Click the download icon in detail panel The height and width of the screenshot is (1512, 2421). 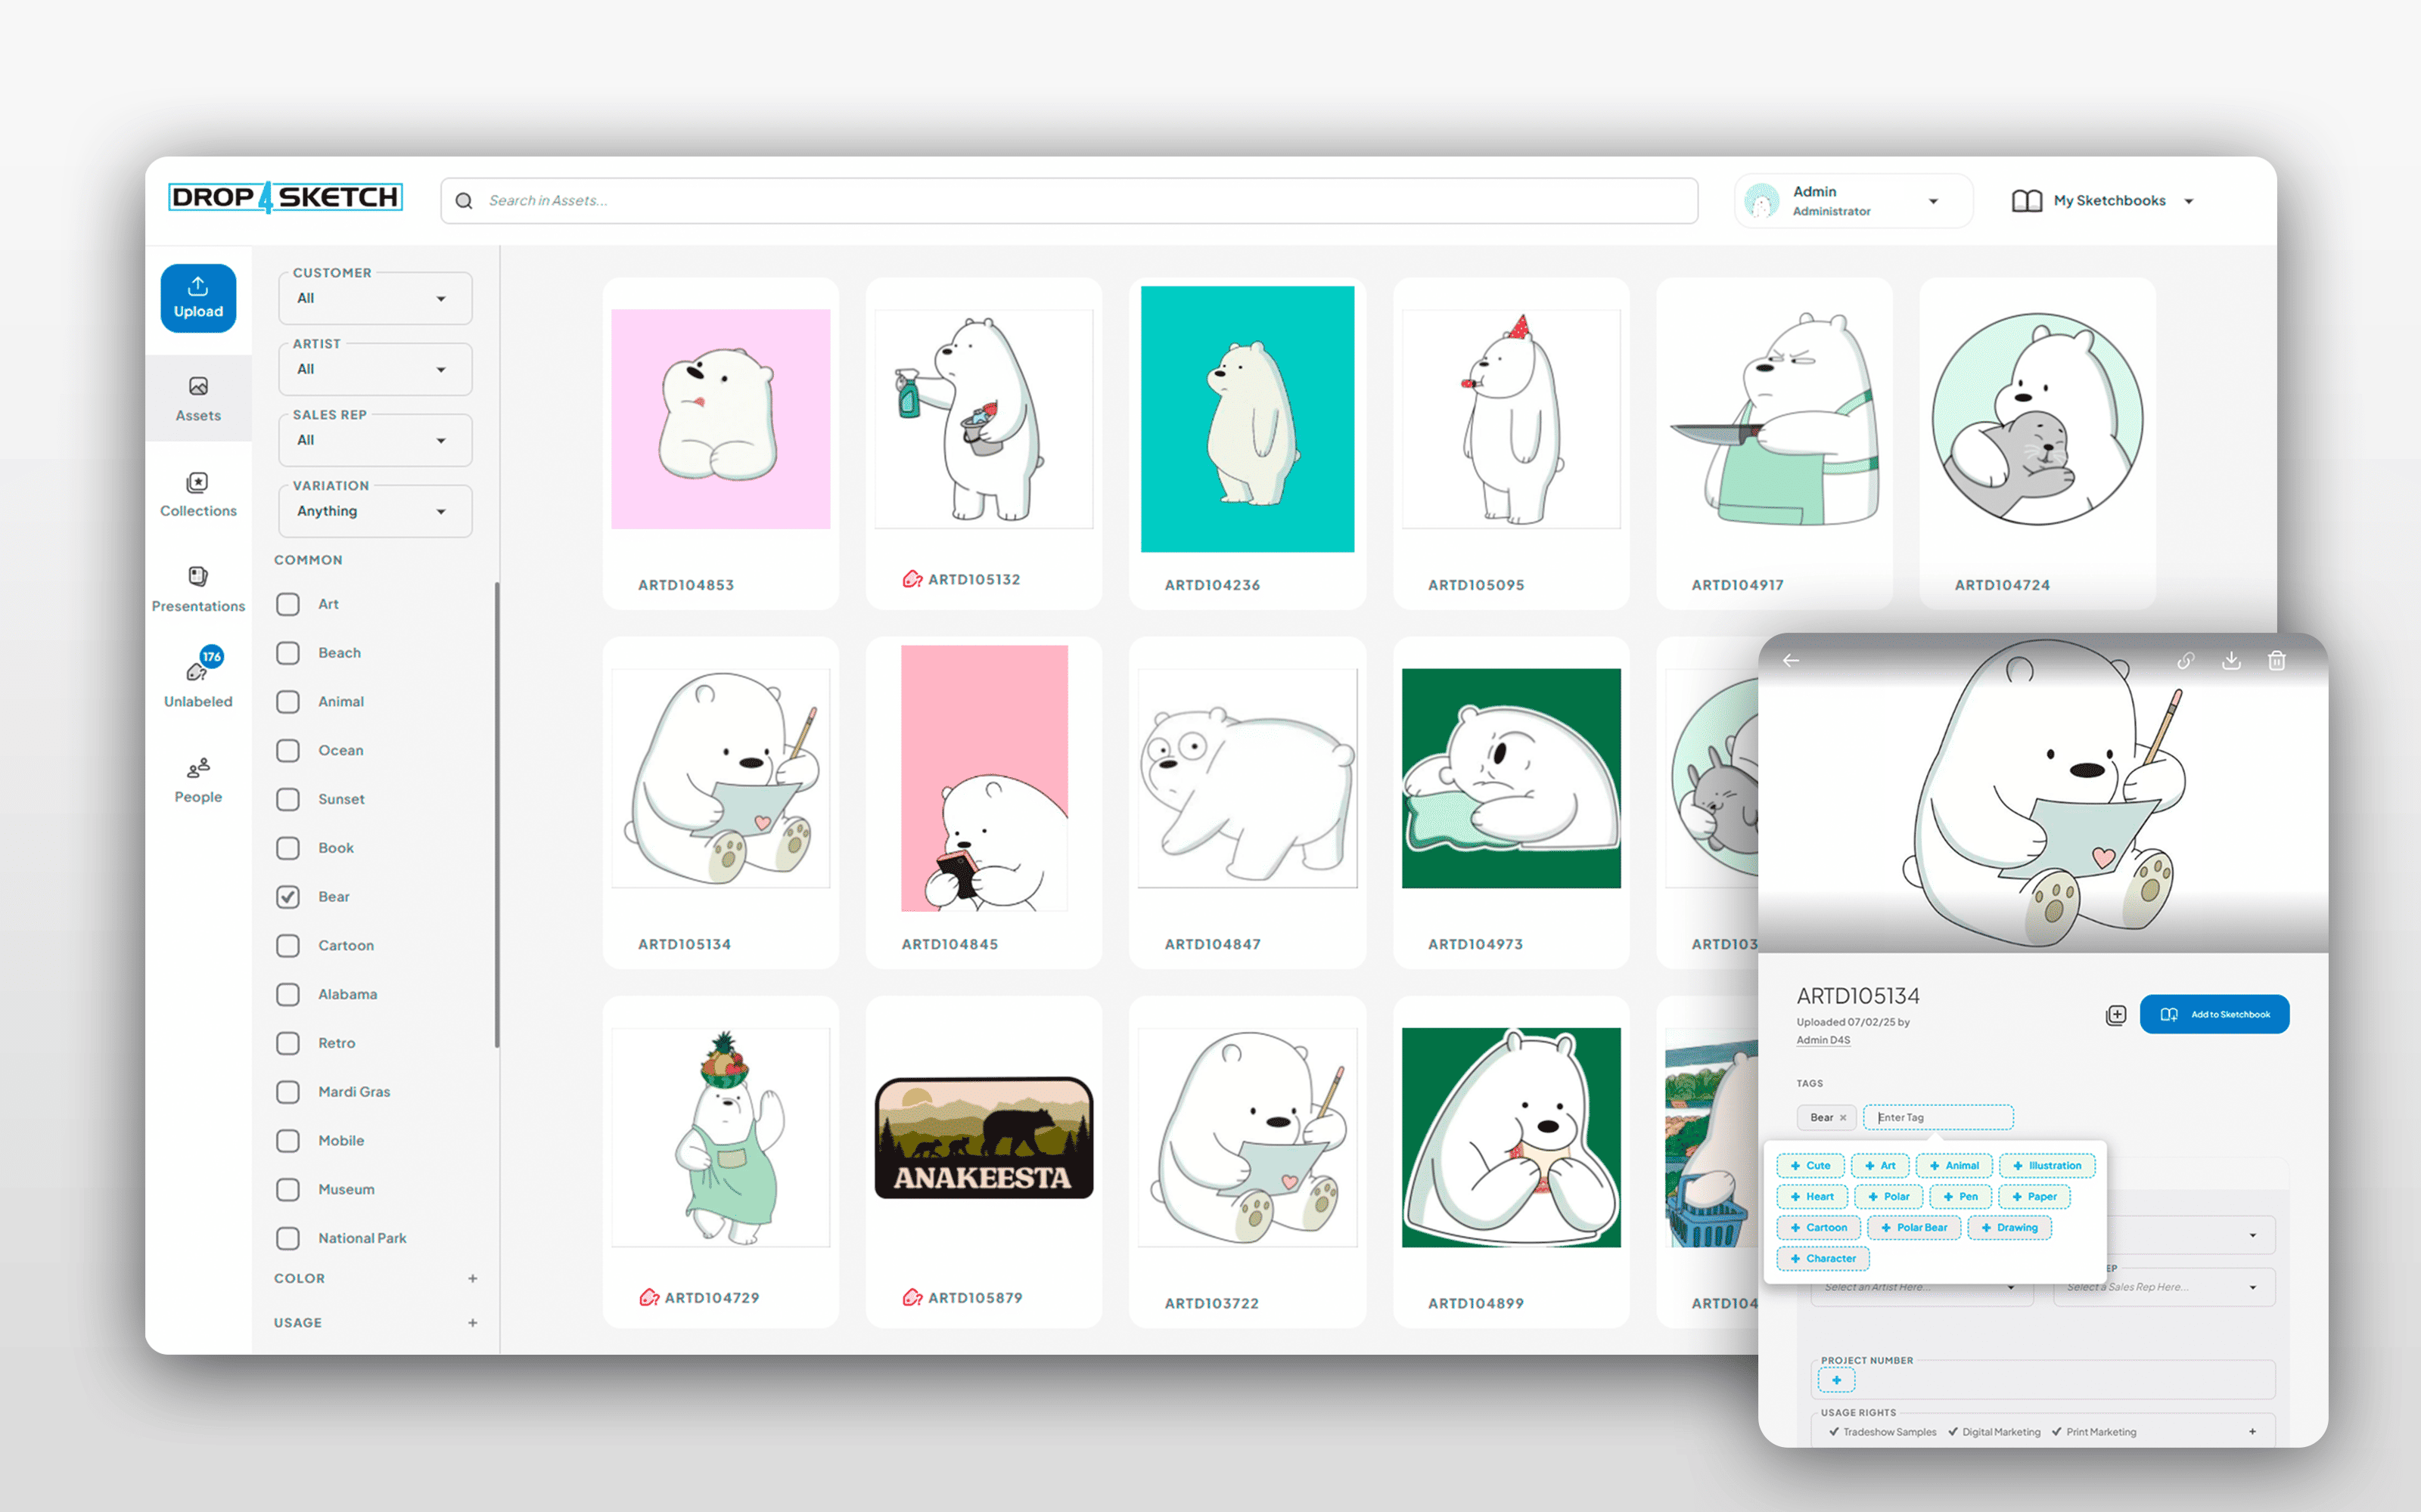point(2230,660)
